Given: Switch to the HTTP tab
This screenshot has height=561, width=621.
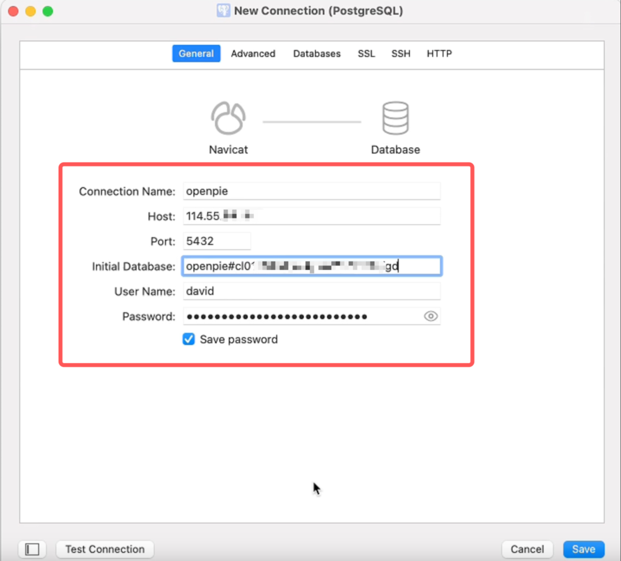Looking at the screenshot, I should click(x=439, y=53).
